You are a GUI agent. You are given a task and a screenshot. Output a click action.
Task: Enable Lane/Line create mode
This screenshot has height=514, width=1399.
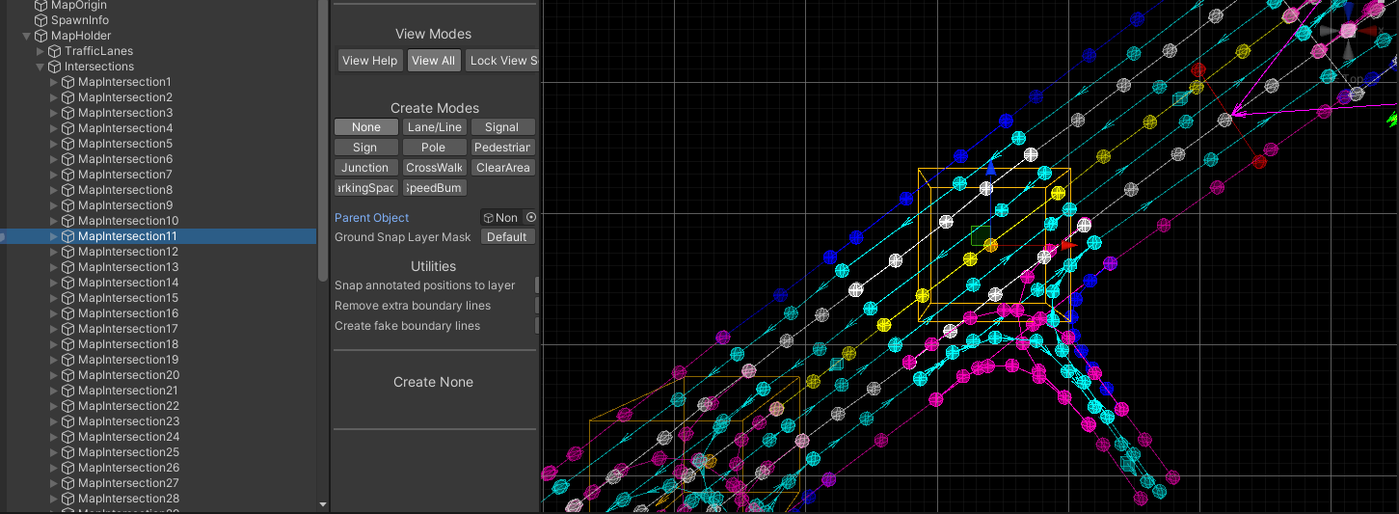(x=435, y=127)
